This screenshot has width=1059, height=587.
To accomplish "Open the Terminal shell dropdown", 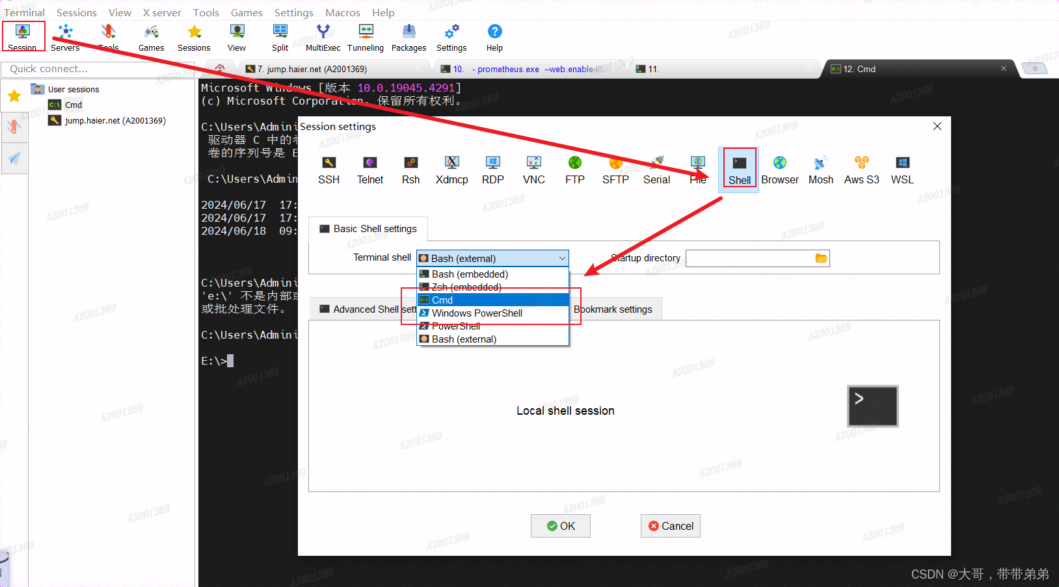I will tap(492, 258).
